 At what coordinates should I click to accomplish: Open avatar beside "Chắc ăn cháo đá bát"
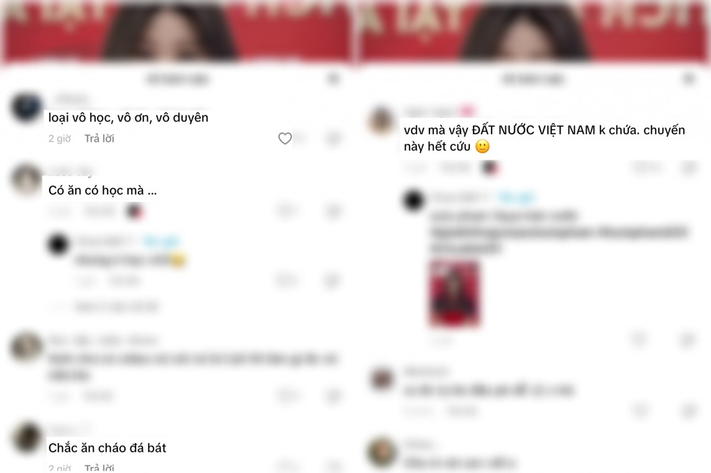click(27, 437)
